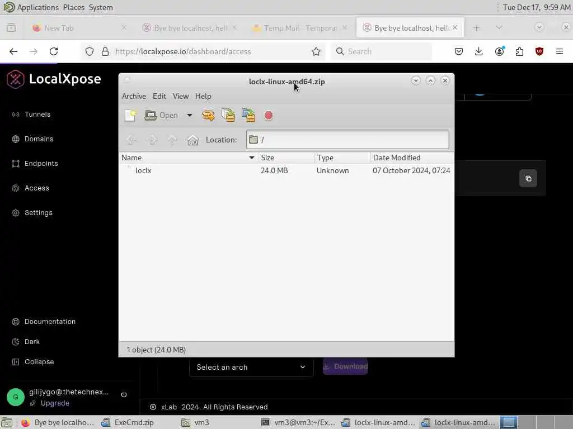Open the Applications menu in the panel

[37, 7]
